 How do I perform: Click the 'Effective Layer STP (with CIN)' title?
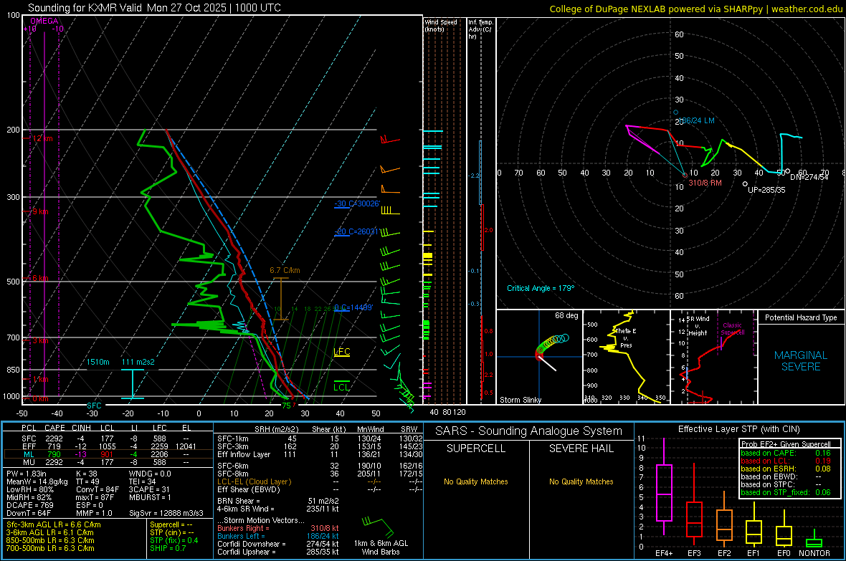tap(738, 429)
